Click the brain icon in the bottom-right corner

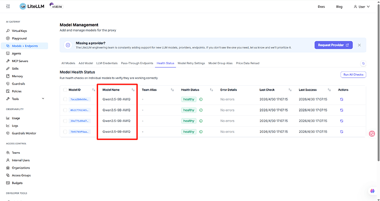point(372,191)
